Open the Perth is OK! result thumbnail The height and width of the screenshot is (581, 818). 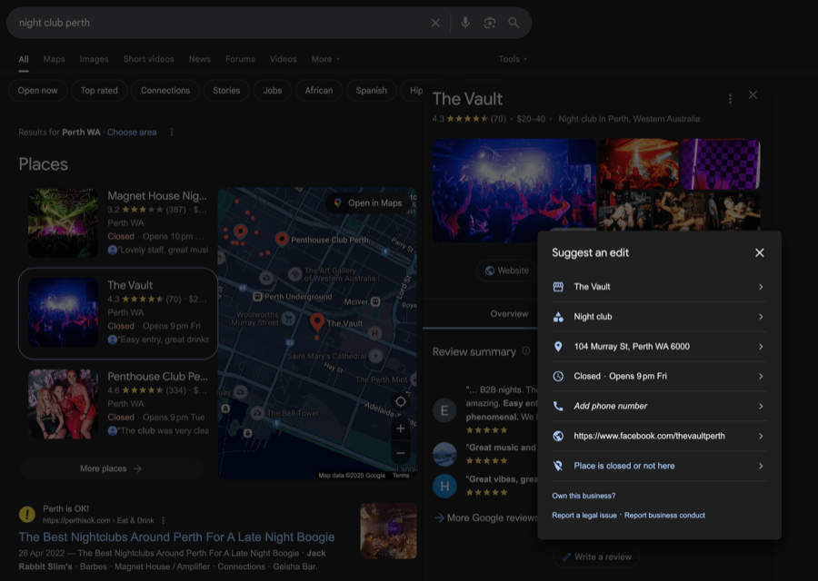click(389, 531)
